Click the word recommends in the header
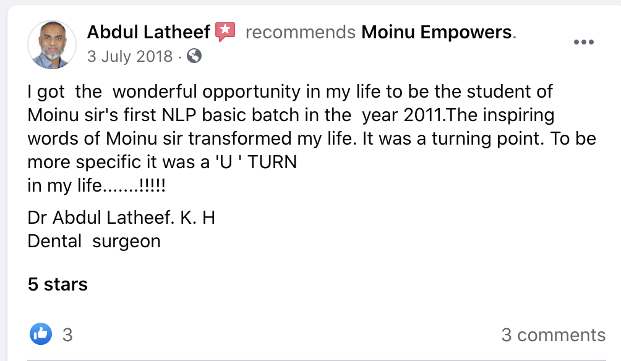Viewport: 621px width, 361px height. pyautogui.click(x=301, y=32)
